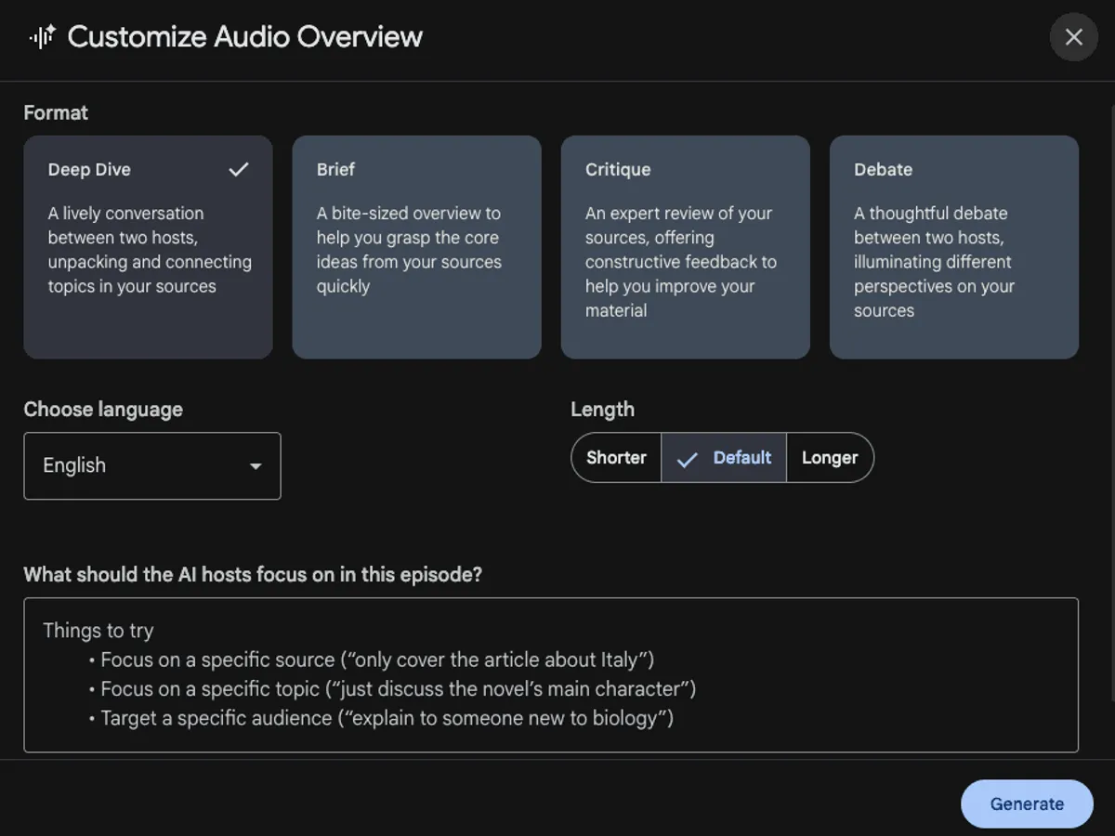Focus the AI hosts episode prompt field
Viewport: 1115px width, 836px height.
550,674
